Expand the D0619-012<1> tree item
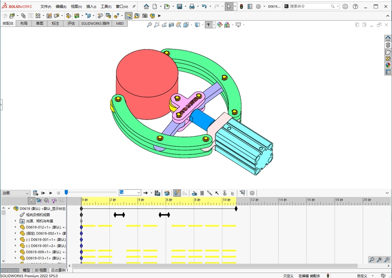 coord(15,227)
